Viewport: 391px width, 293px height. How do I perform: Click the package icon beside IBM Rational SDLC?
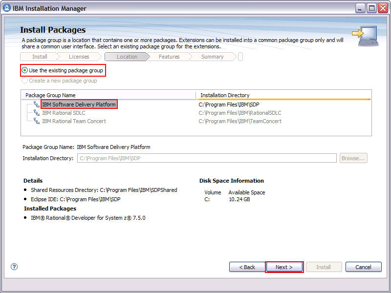pyautogui.click(x=35, y=113)
